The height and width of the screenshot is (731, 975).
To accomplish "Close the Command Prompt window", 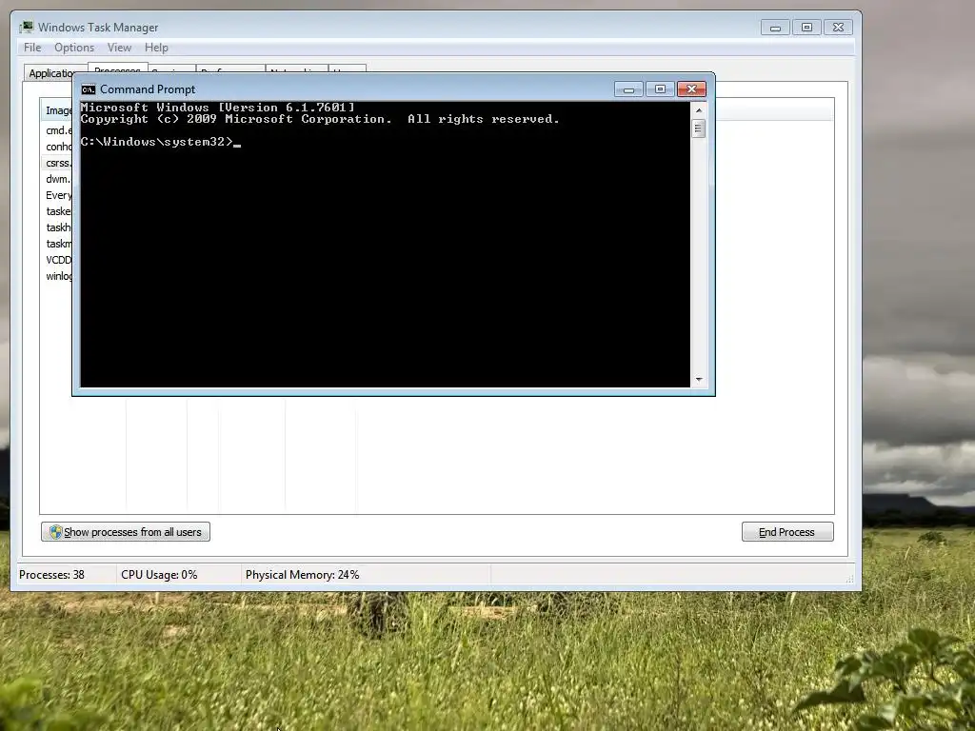I will (x=691, y=89).
